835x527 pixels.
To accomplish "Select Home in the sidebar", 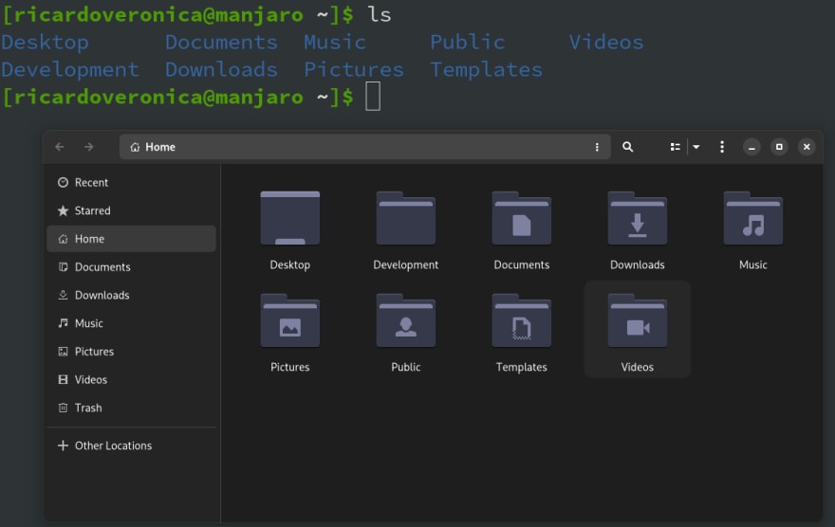I will pos(131,239).
